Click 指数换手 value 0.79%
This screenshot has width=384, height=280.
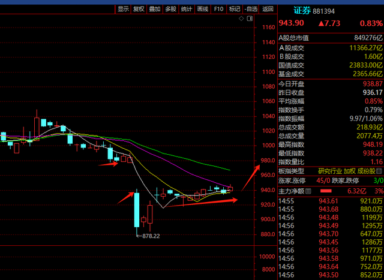click(373, 110)
